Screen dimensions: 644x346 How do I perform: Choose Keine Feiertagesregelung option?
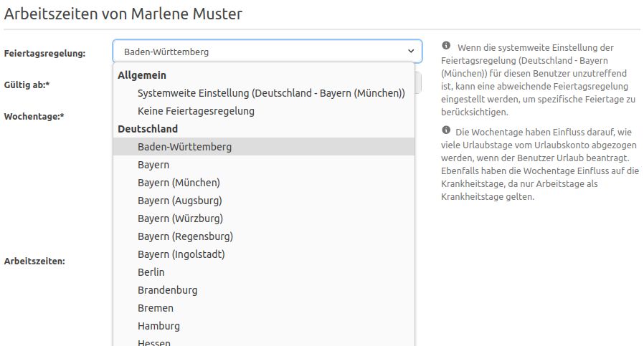(x=264, y=111)
